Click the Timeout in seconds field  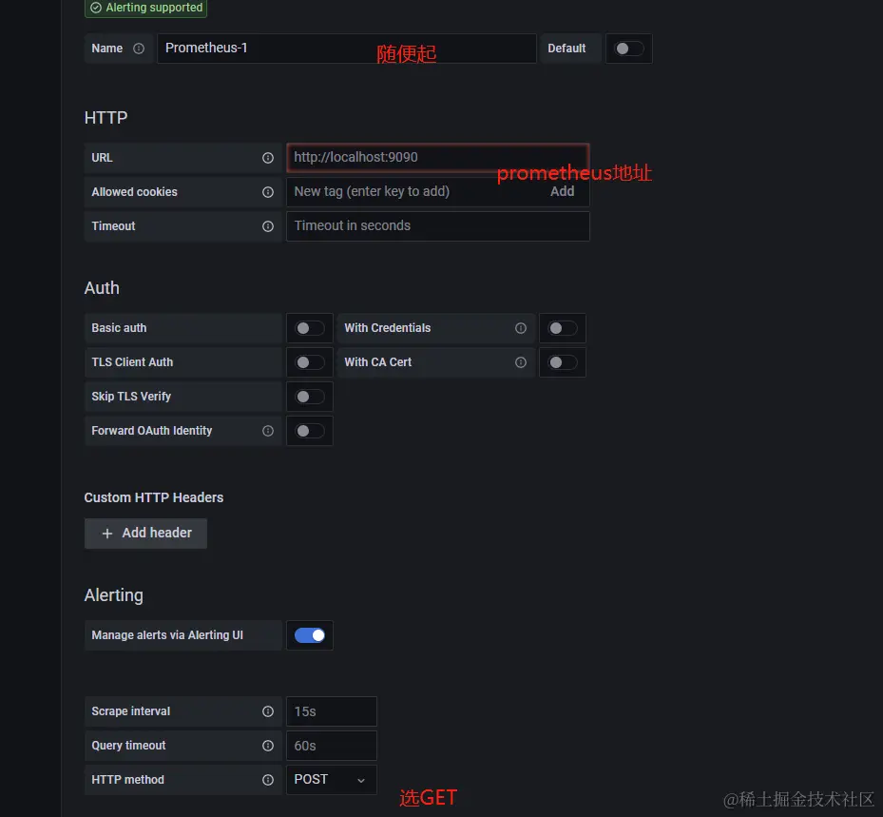(437, 226)
